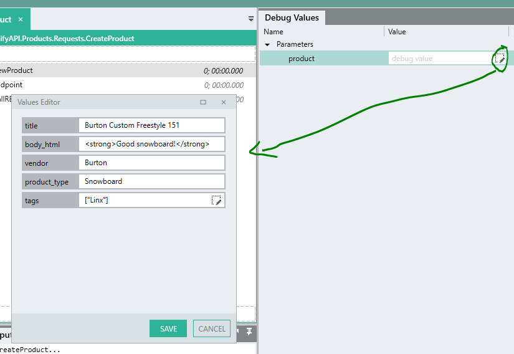Image resolution: width=514 pixels, height=354 pixels.
Task: Collapse the Parameters tree node
Action: click(x=267, y=45)
